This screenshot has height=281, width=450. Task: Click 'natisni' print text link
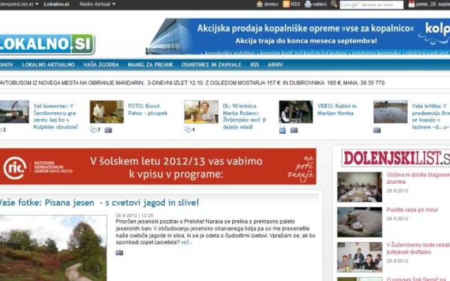pos(319,4)
